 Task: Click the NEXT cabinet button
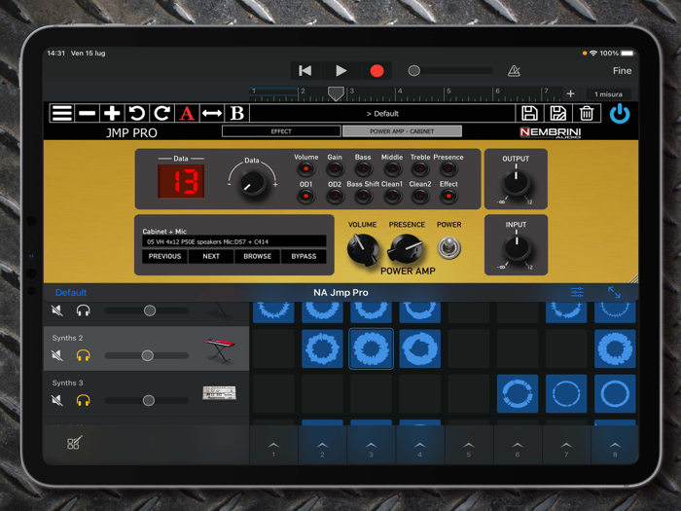(x=211, y=256)
